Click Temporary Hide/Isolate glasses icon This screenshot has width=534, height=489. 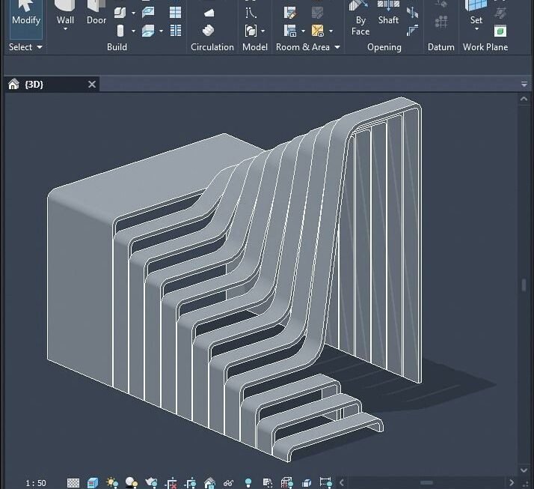[229, 483]
